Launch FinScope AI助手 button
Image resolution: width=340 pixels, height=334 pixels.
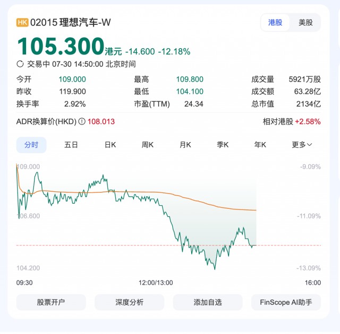[x=286, y=302]
